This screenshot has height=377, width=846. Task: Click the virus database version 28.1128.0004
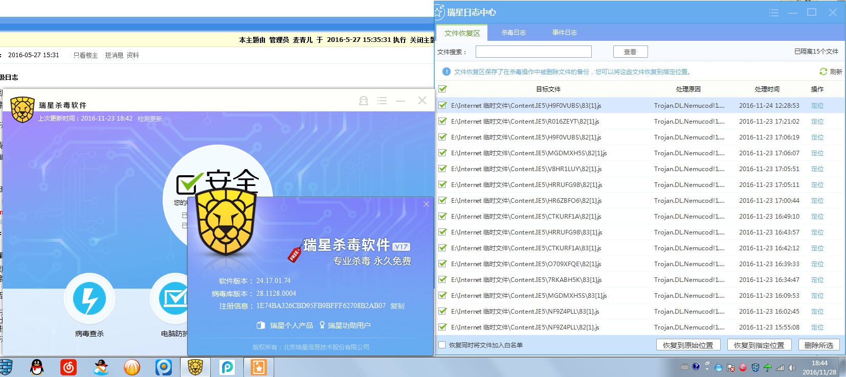[x=276, y=293]
